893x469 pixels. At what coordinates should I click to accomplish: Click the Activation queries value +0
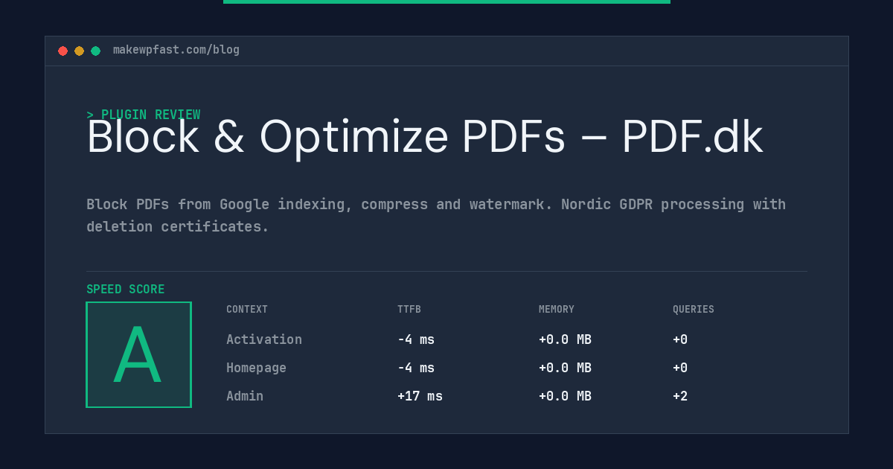tap(680, 339)
